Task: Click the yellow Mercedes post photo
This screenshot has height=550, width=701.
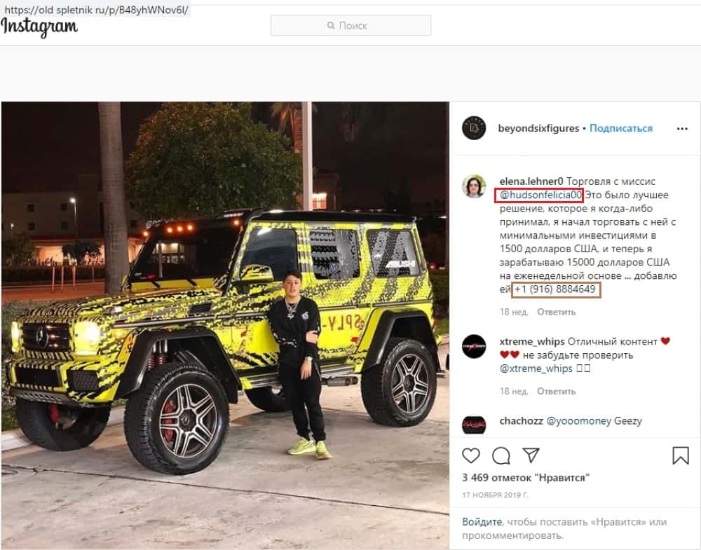Action: [x=225, y=325]
